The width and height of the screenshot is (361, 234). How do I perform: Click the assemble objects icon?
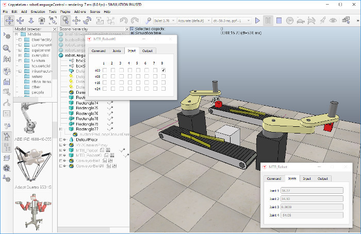[x=100, y=21]
